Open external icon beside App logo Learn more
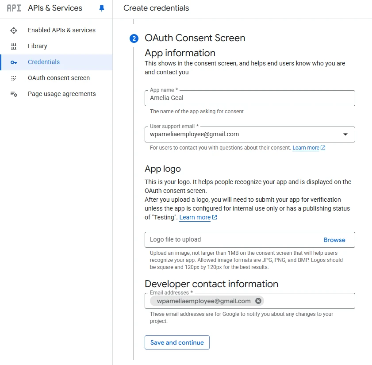Screen dimensions: 372x365 tap(215, 217)
